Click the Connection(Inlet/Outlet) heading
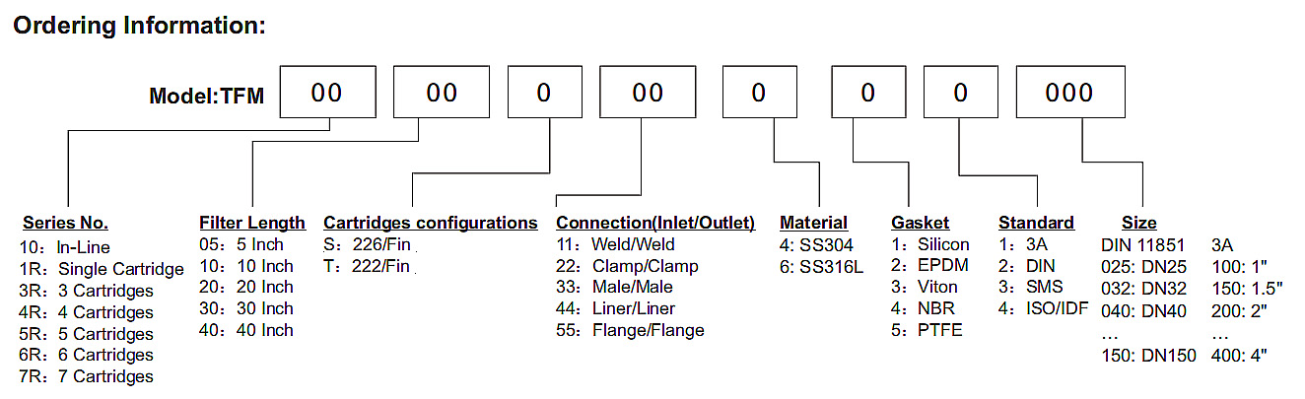Screen dimensions: 1305x399 tap(655, 223)
